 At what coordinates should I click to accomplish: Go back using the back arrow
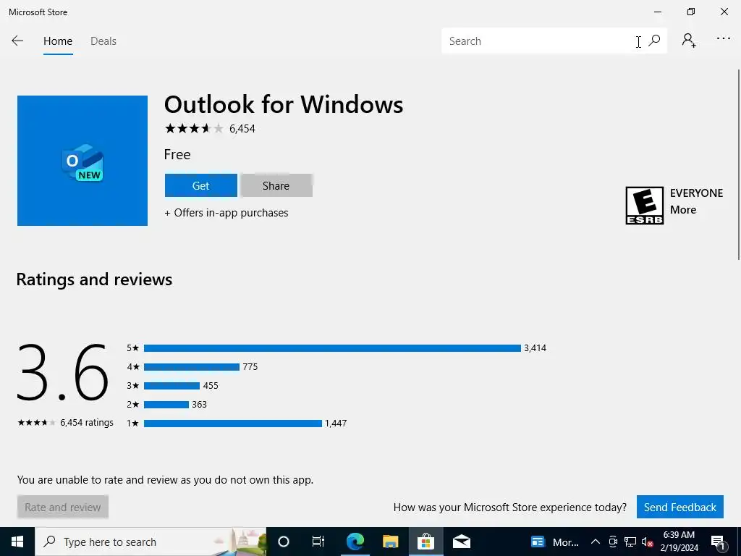pos(17,41)
